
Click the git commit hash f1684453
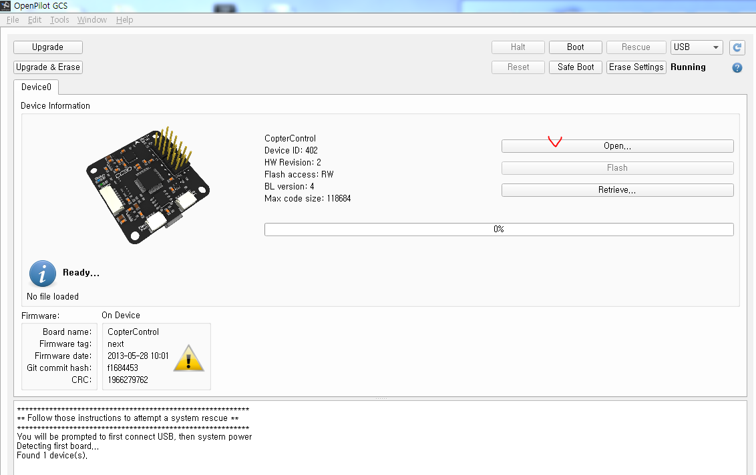tap(122, 368)
